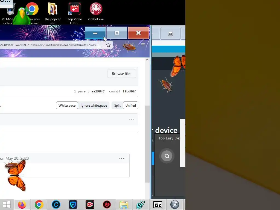Open parent commit aa29847
This screenshot has width=280, height=210.
click(98, 91)
